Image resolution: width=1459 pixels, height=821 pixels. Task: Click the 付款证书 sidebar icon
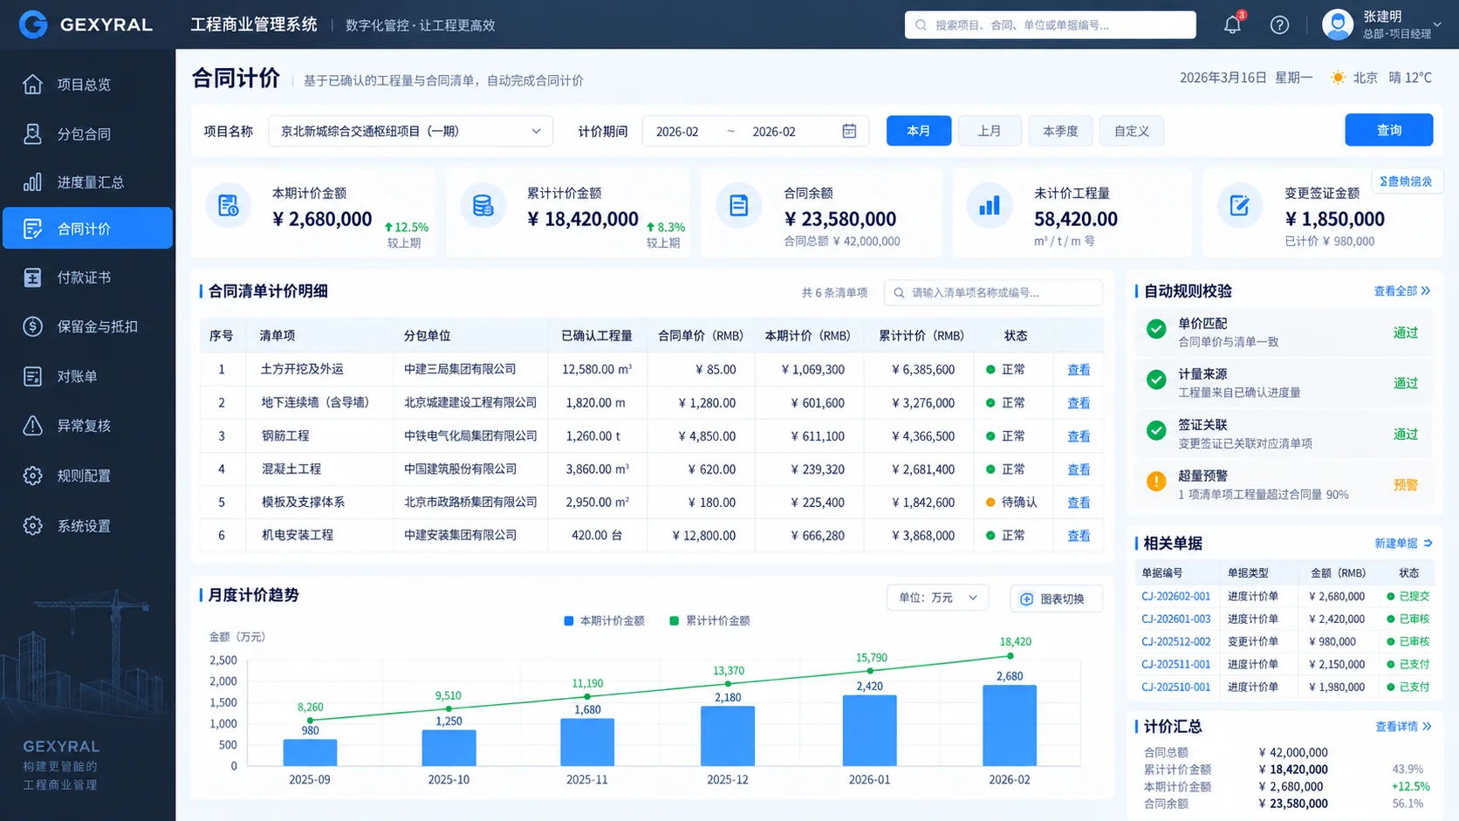(x=32, y=277)
